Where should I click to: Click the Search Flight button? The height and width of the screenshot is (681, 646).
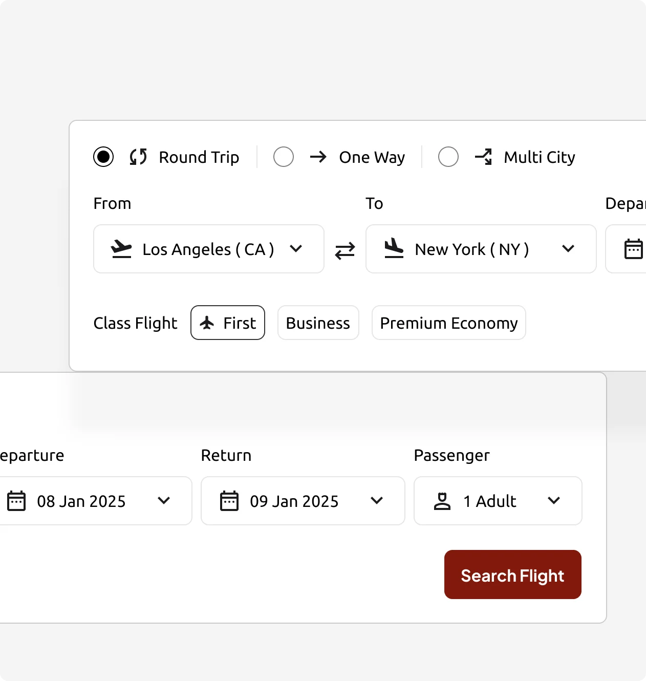pyautogui.click(x=513, y=574)
